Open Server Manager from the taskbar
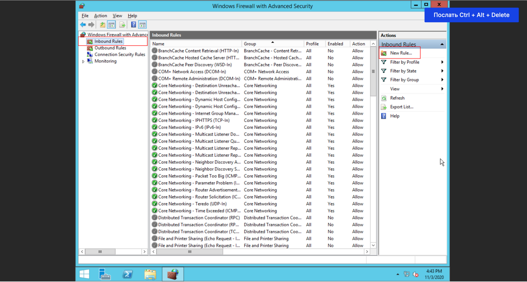527x282 pixels. point(105,274)
